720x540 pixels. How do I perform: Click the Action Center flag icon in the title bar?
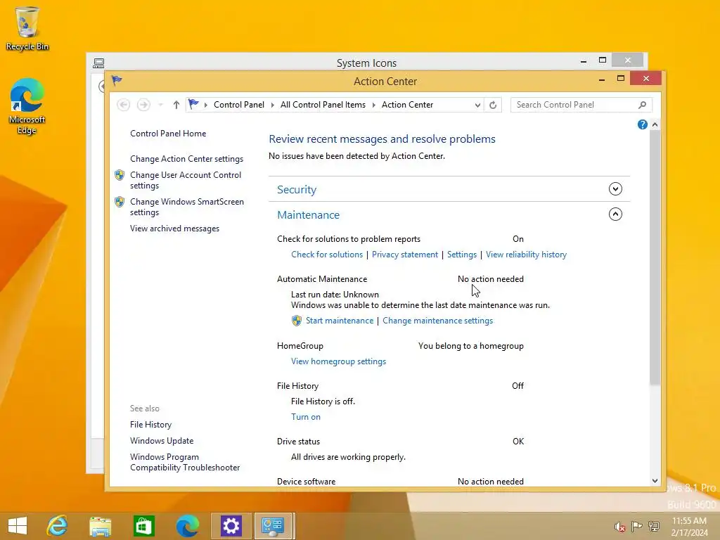pos(117,81)
